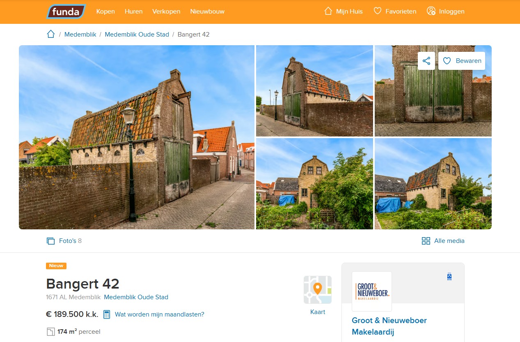Toggle Bewaren to save this listing
Viewport: 520px width, 342px height.
tap(462, 60)
